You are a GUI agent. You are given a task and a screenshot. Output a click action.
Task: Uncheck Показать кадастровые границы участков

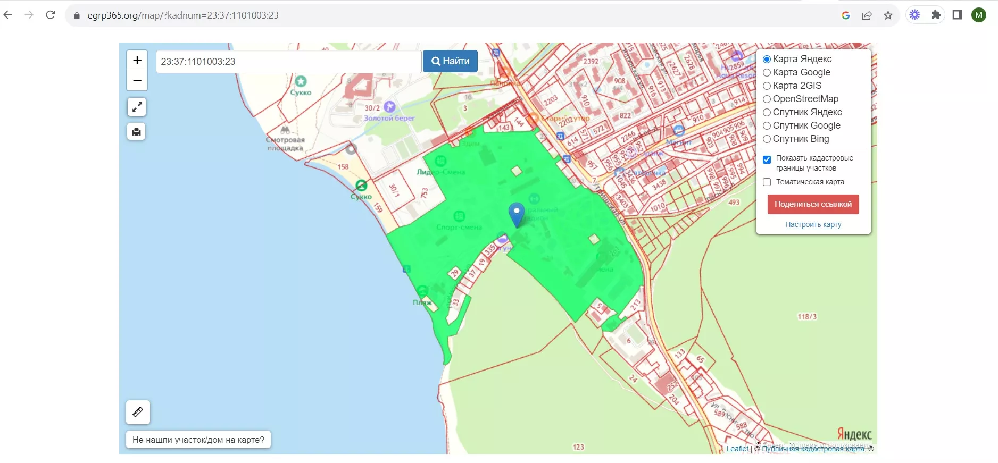[x=767, y=159]
